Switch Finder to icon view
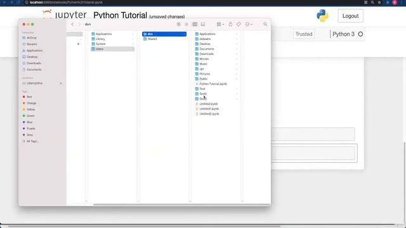Viewport: 406px width, 228px height. point(178,24)
